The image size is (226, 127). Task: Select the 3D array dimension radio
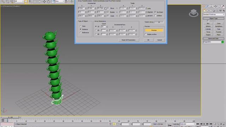(x=96, y=34)
